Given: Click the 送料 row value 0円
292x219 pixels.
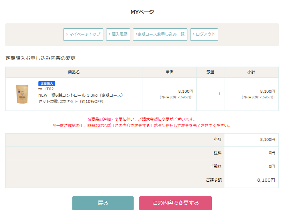Looking at the screenshot, I should 271,153.
